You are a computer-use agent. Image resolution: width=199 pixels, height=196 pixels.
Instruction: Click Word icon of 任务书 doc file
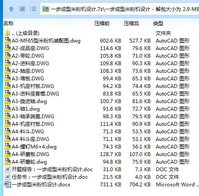(8, 177)
